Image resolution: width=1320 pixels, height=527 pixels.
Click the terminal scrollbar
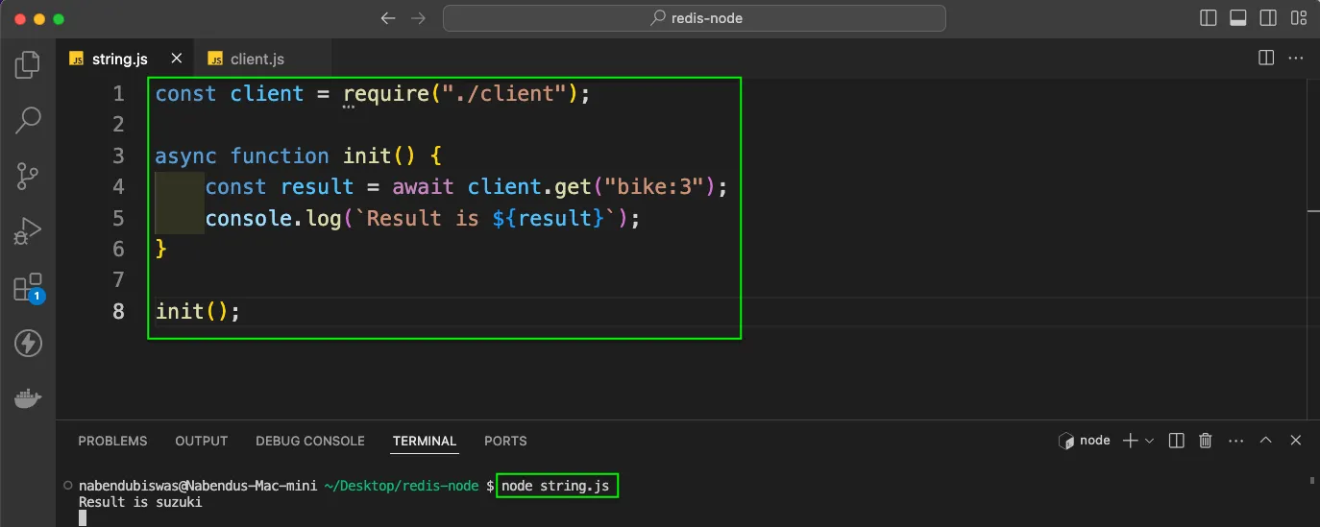(x=1312, y=481)
